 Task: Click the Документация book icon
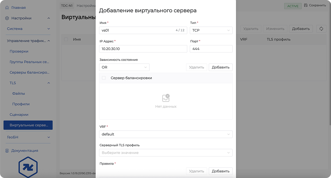pyautogui.click(x=7, y=151)
